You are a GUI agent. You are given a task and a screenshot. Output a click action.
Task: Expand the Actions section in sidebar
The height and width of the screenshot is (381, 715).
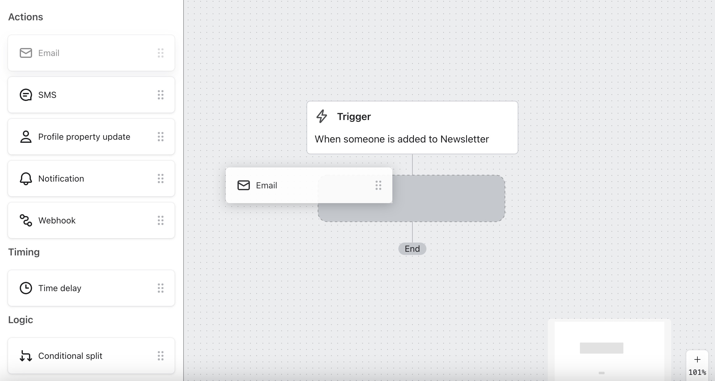pyautogui.click(x=25, y=17)
